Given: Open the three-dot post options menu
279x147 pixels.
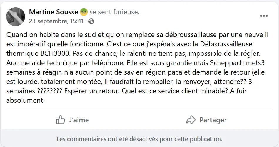Looking at the screenshot, I should (x=264, y=16).
